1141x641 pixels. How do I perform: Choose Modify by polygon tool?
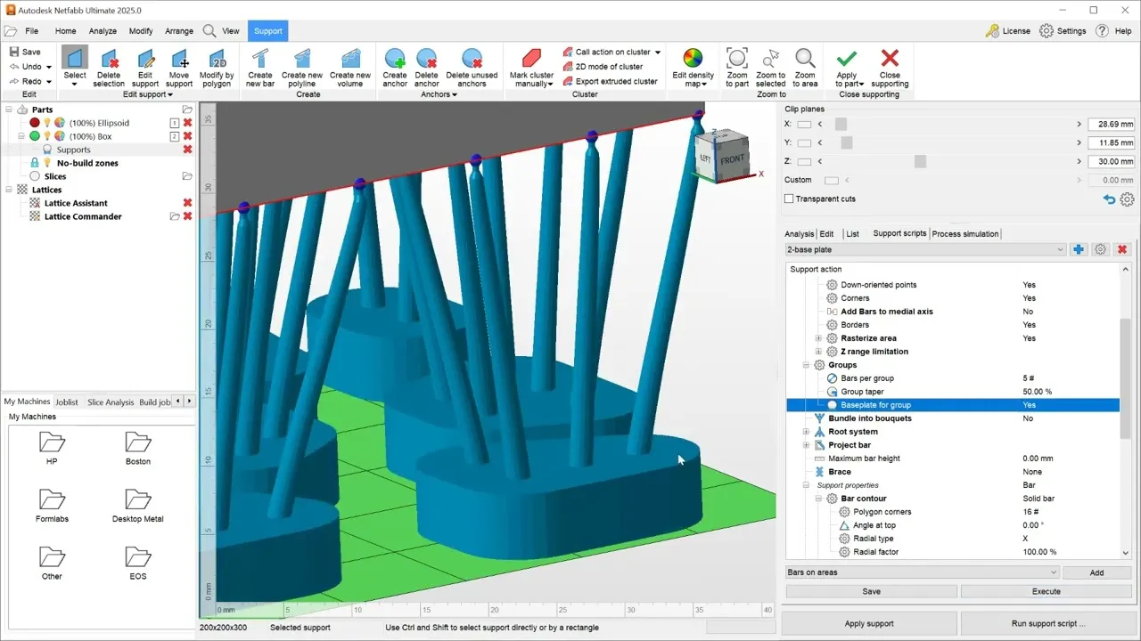click(217, 68)
